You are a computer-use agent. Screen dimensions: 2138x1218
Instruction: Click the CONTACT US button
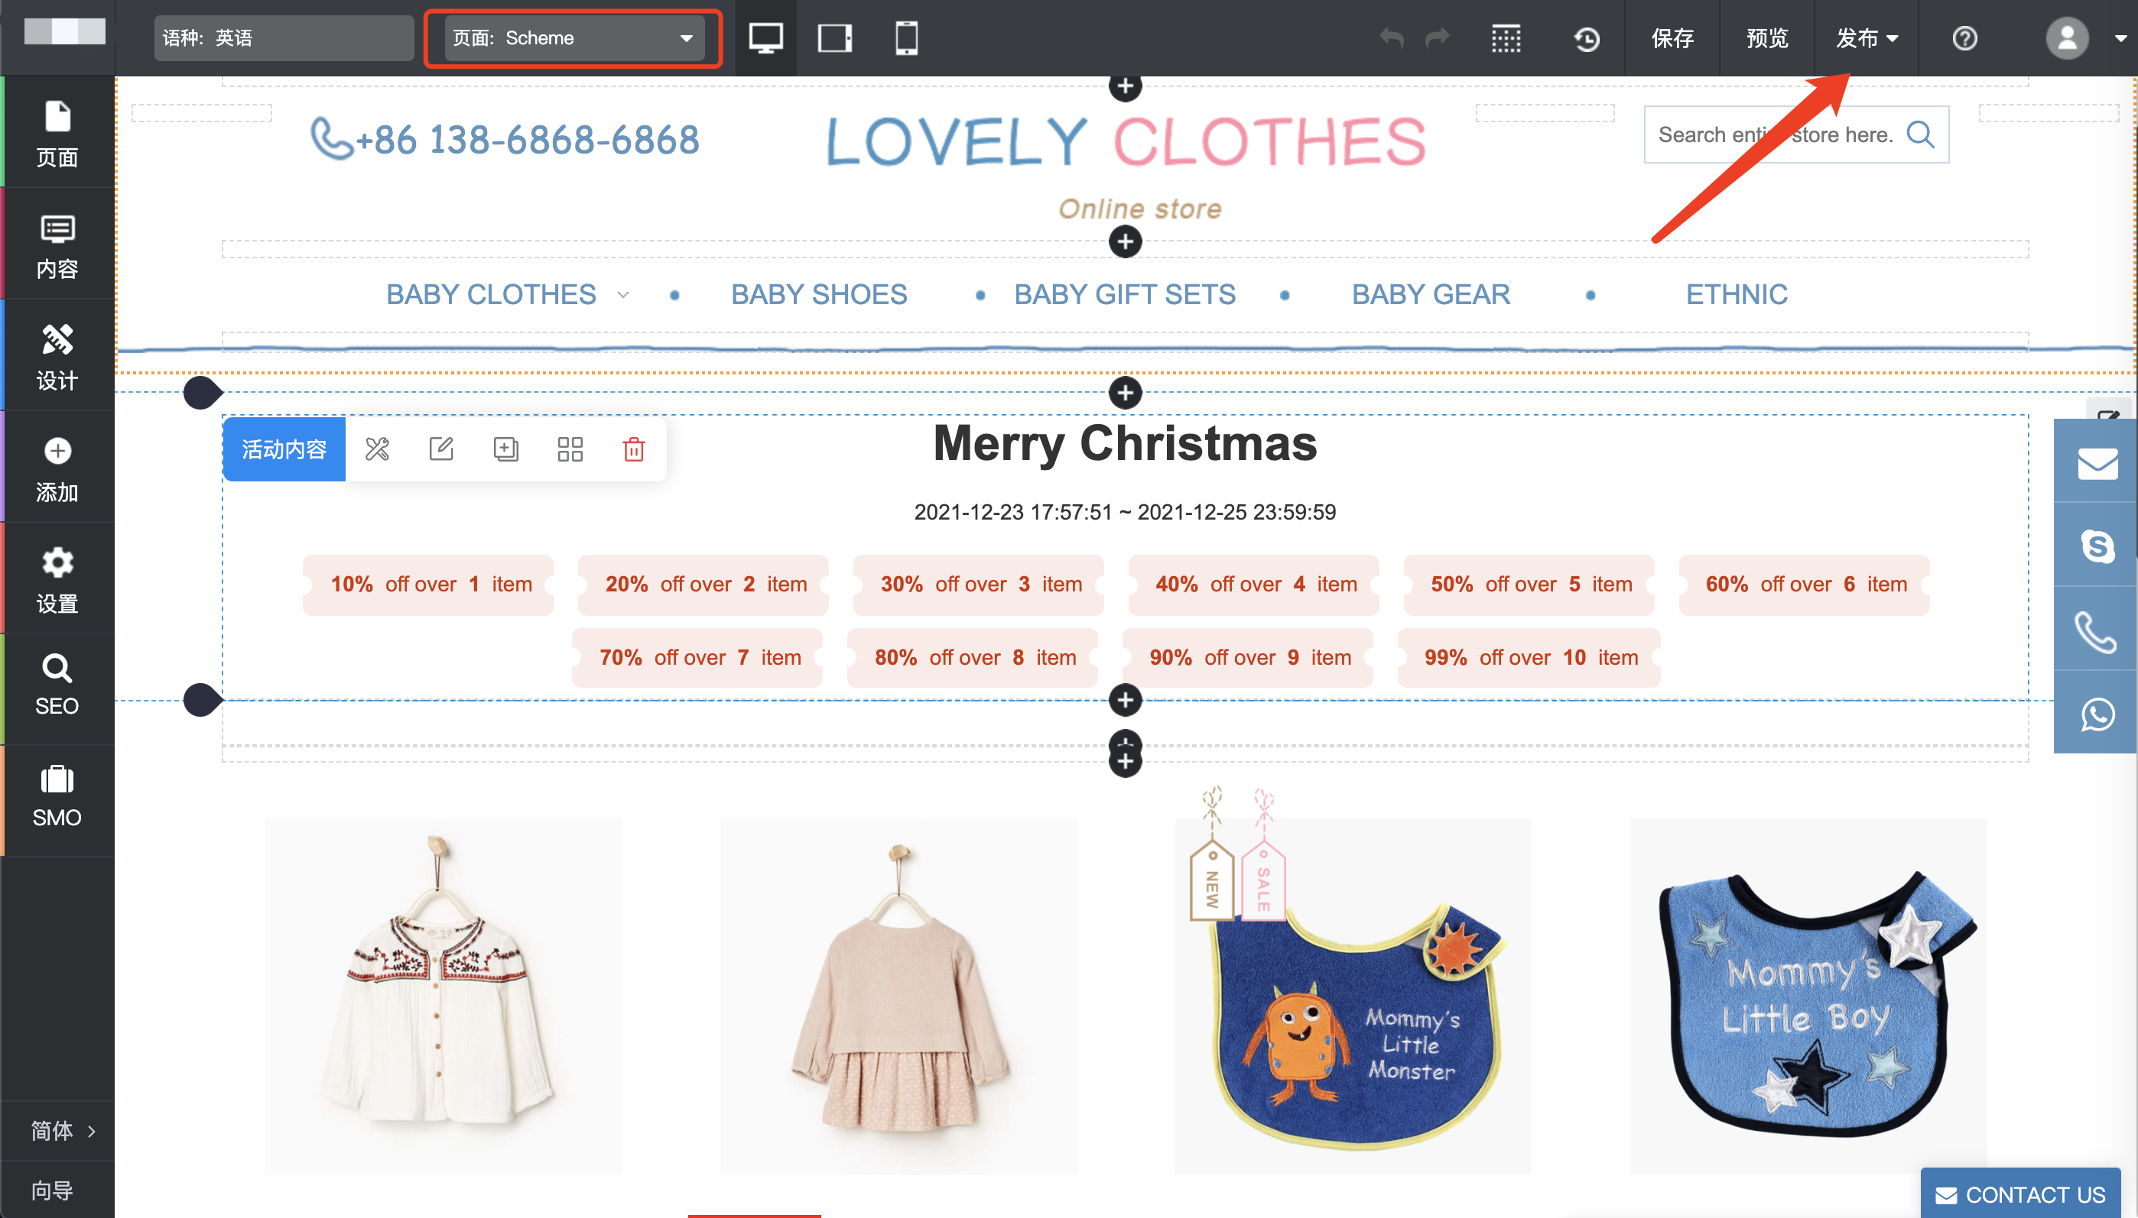click(x=2021, y=1194)
